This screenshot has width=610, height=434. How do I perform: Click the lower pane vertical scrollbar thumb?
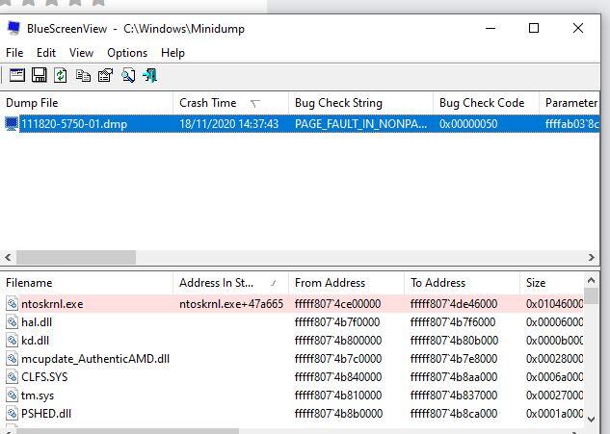592,296
